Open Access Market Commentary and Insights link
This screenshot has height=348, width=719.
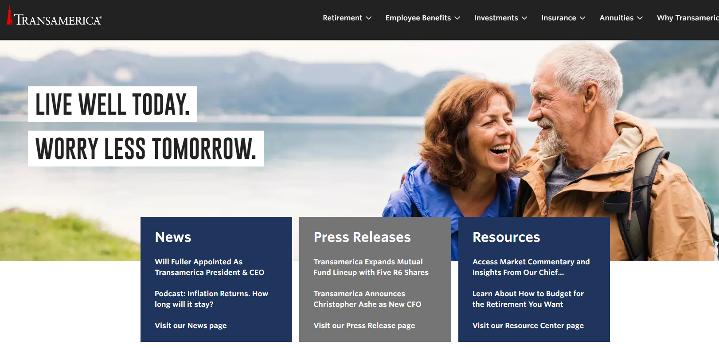point(531,267)
